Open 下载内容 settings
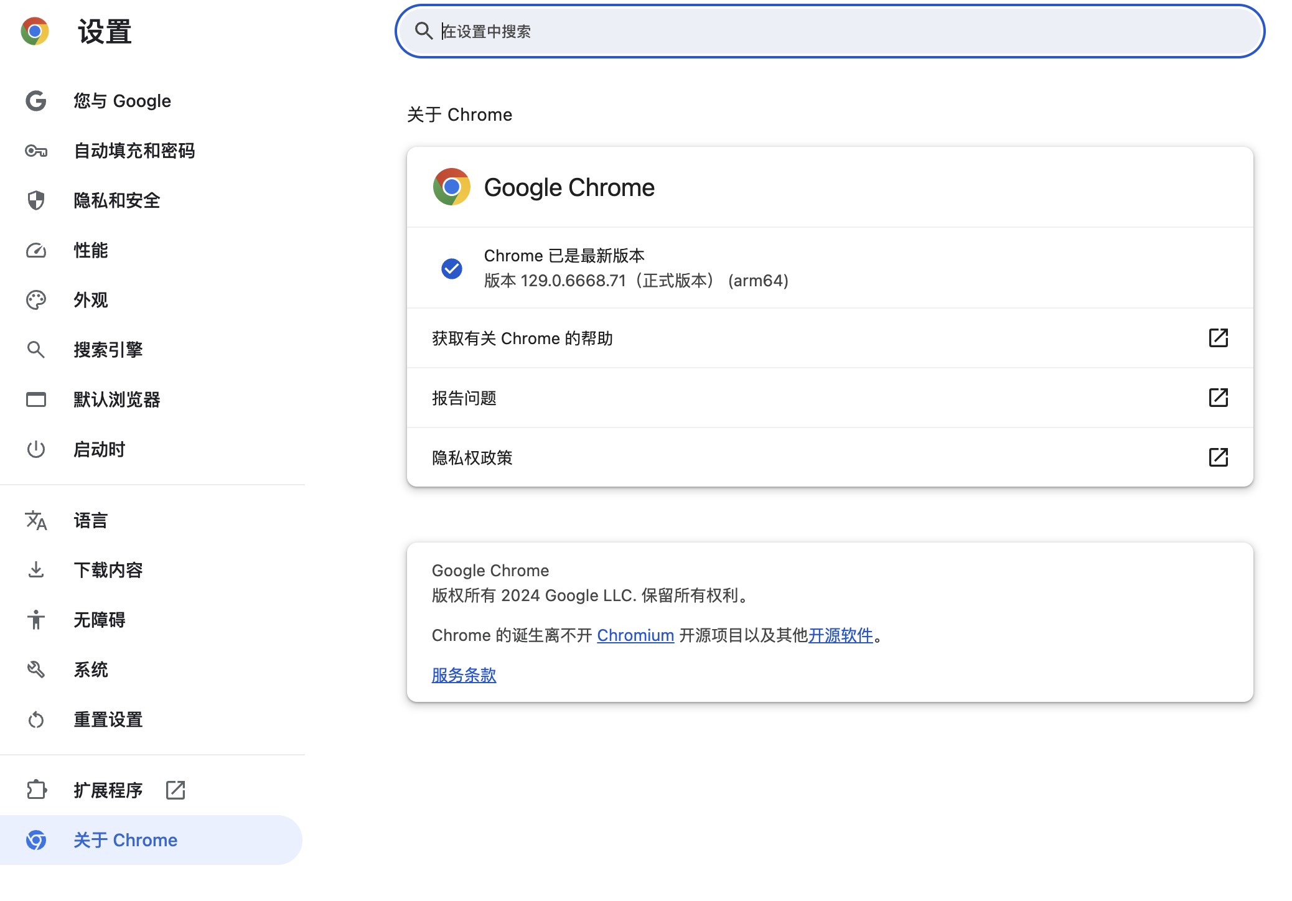The width and height of the screenshot is (1292, 901). pyautogui.click(x=151, y=570)
